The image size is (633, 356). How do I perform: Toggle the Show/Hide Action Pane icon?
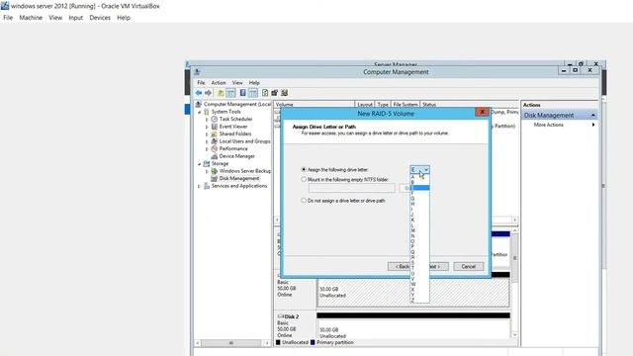253,93
